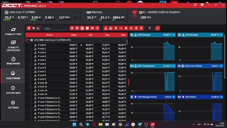Switch to the split table-and-graph view icon
Screen dimensions: 227x128
[28, 28]
